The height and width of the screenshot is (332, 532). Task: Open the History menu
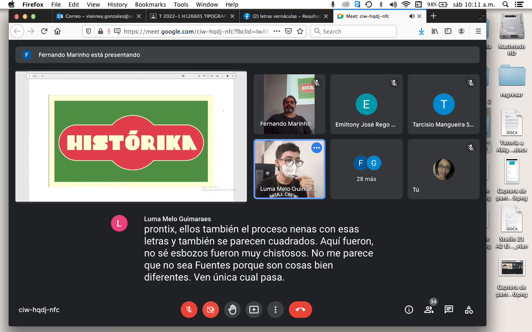[117, 5]
